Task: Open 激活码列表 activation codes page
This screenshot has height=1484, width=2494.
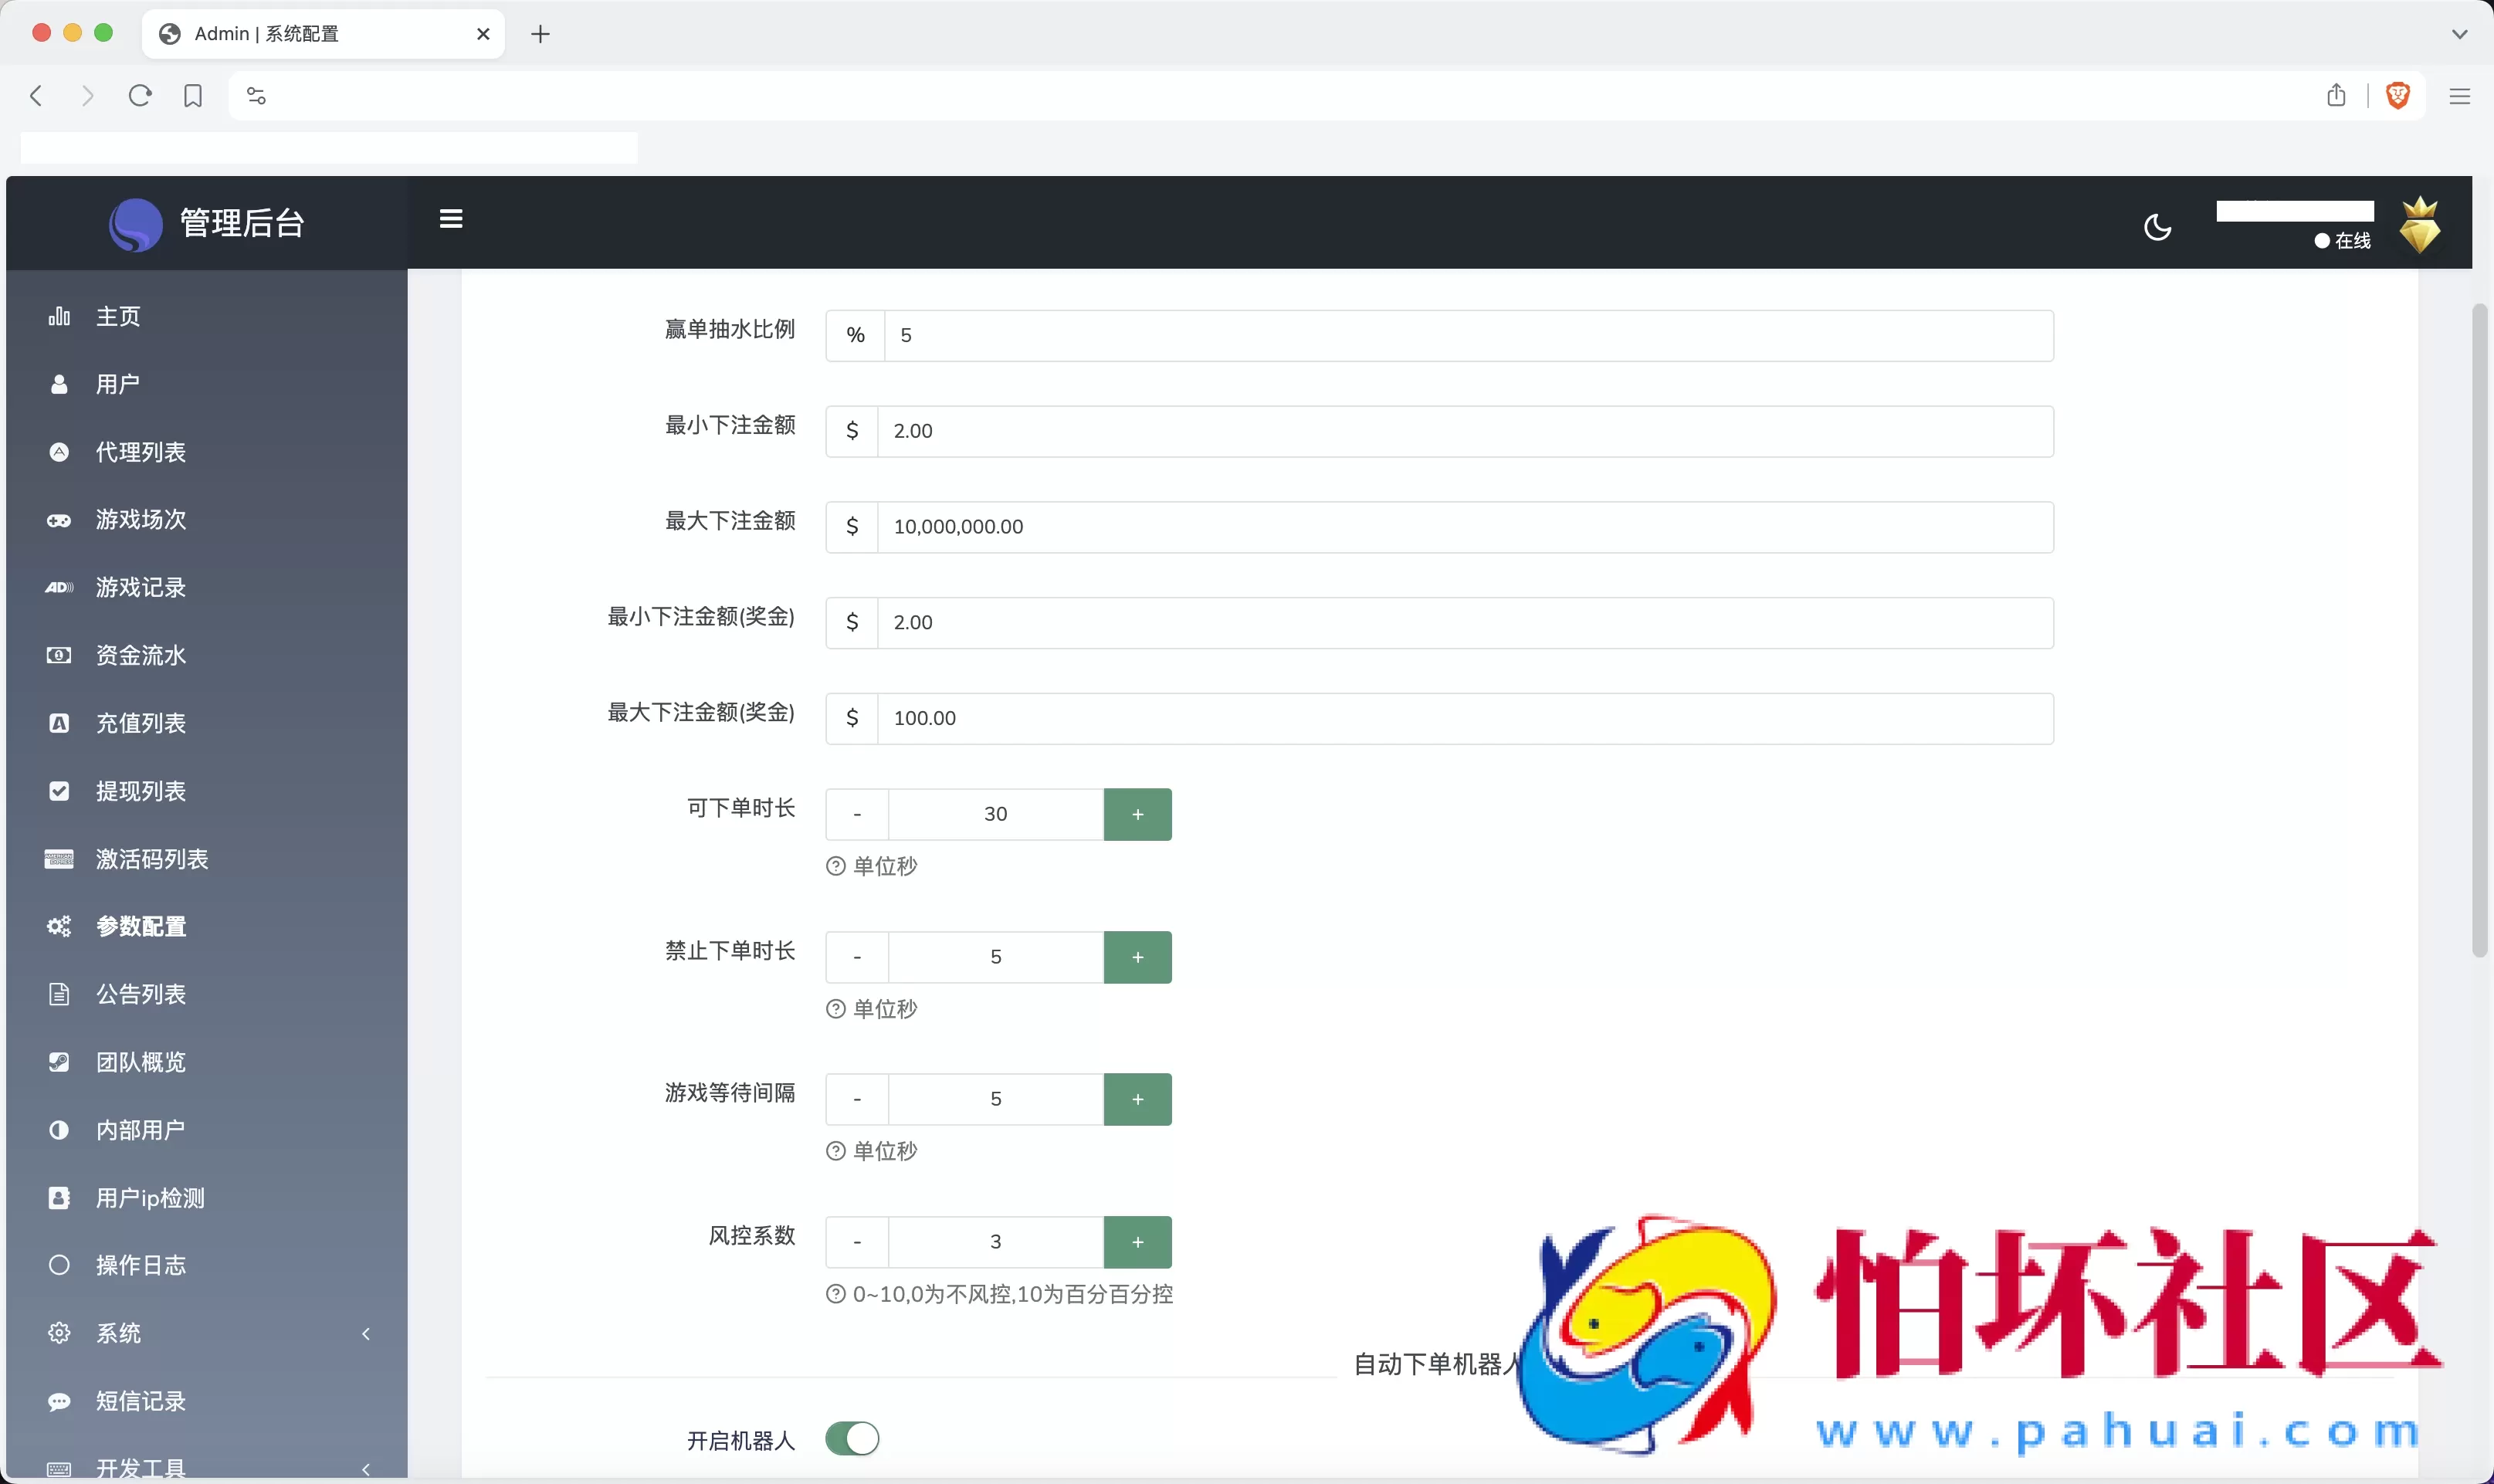Action: coord(152,858)
